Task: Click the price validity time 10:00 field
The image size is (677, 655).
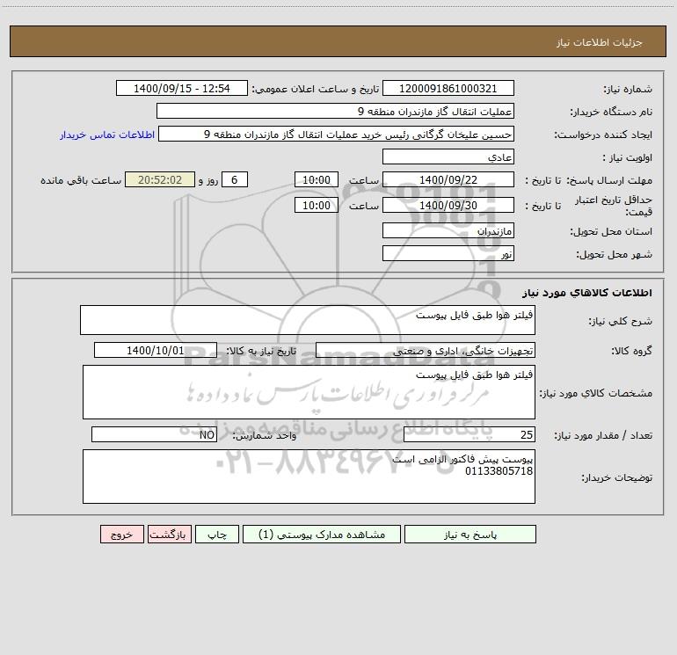Action: click(x=316, y=205)
